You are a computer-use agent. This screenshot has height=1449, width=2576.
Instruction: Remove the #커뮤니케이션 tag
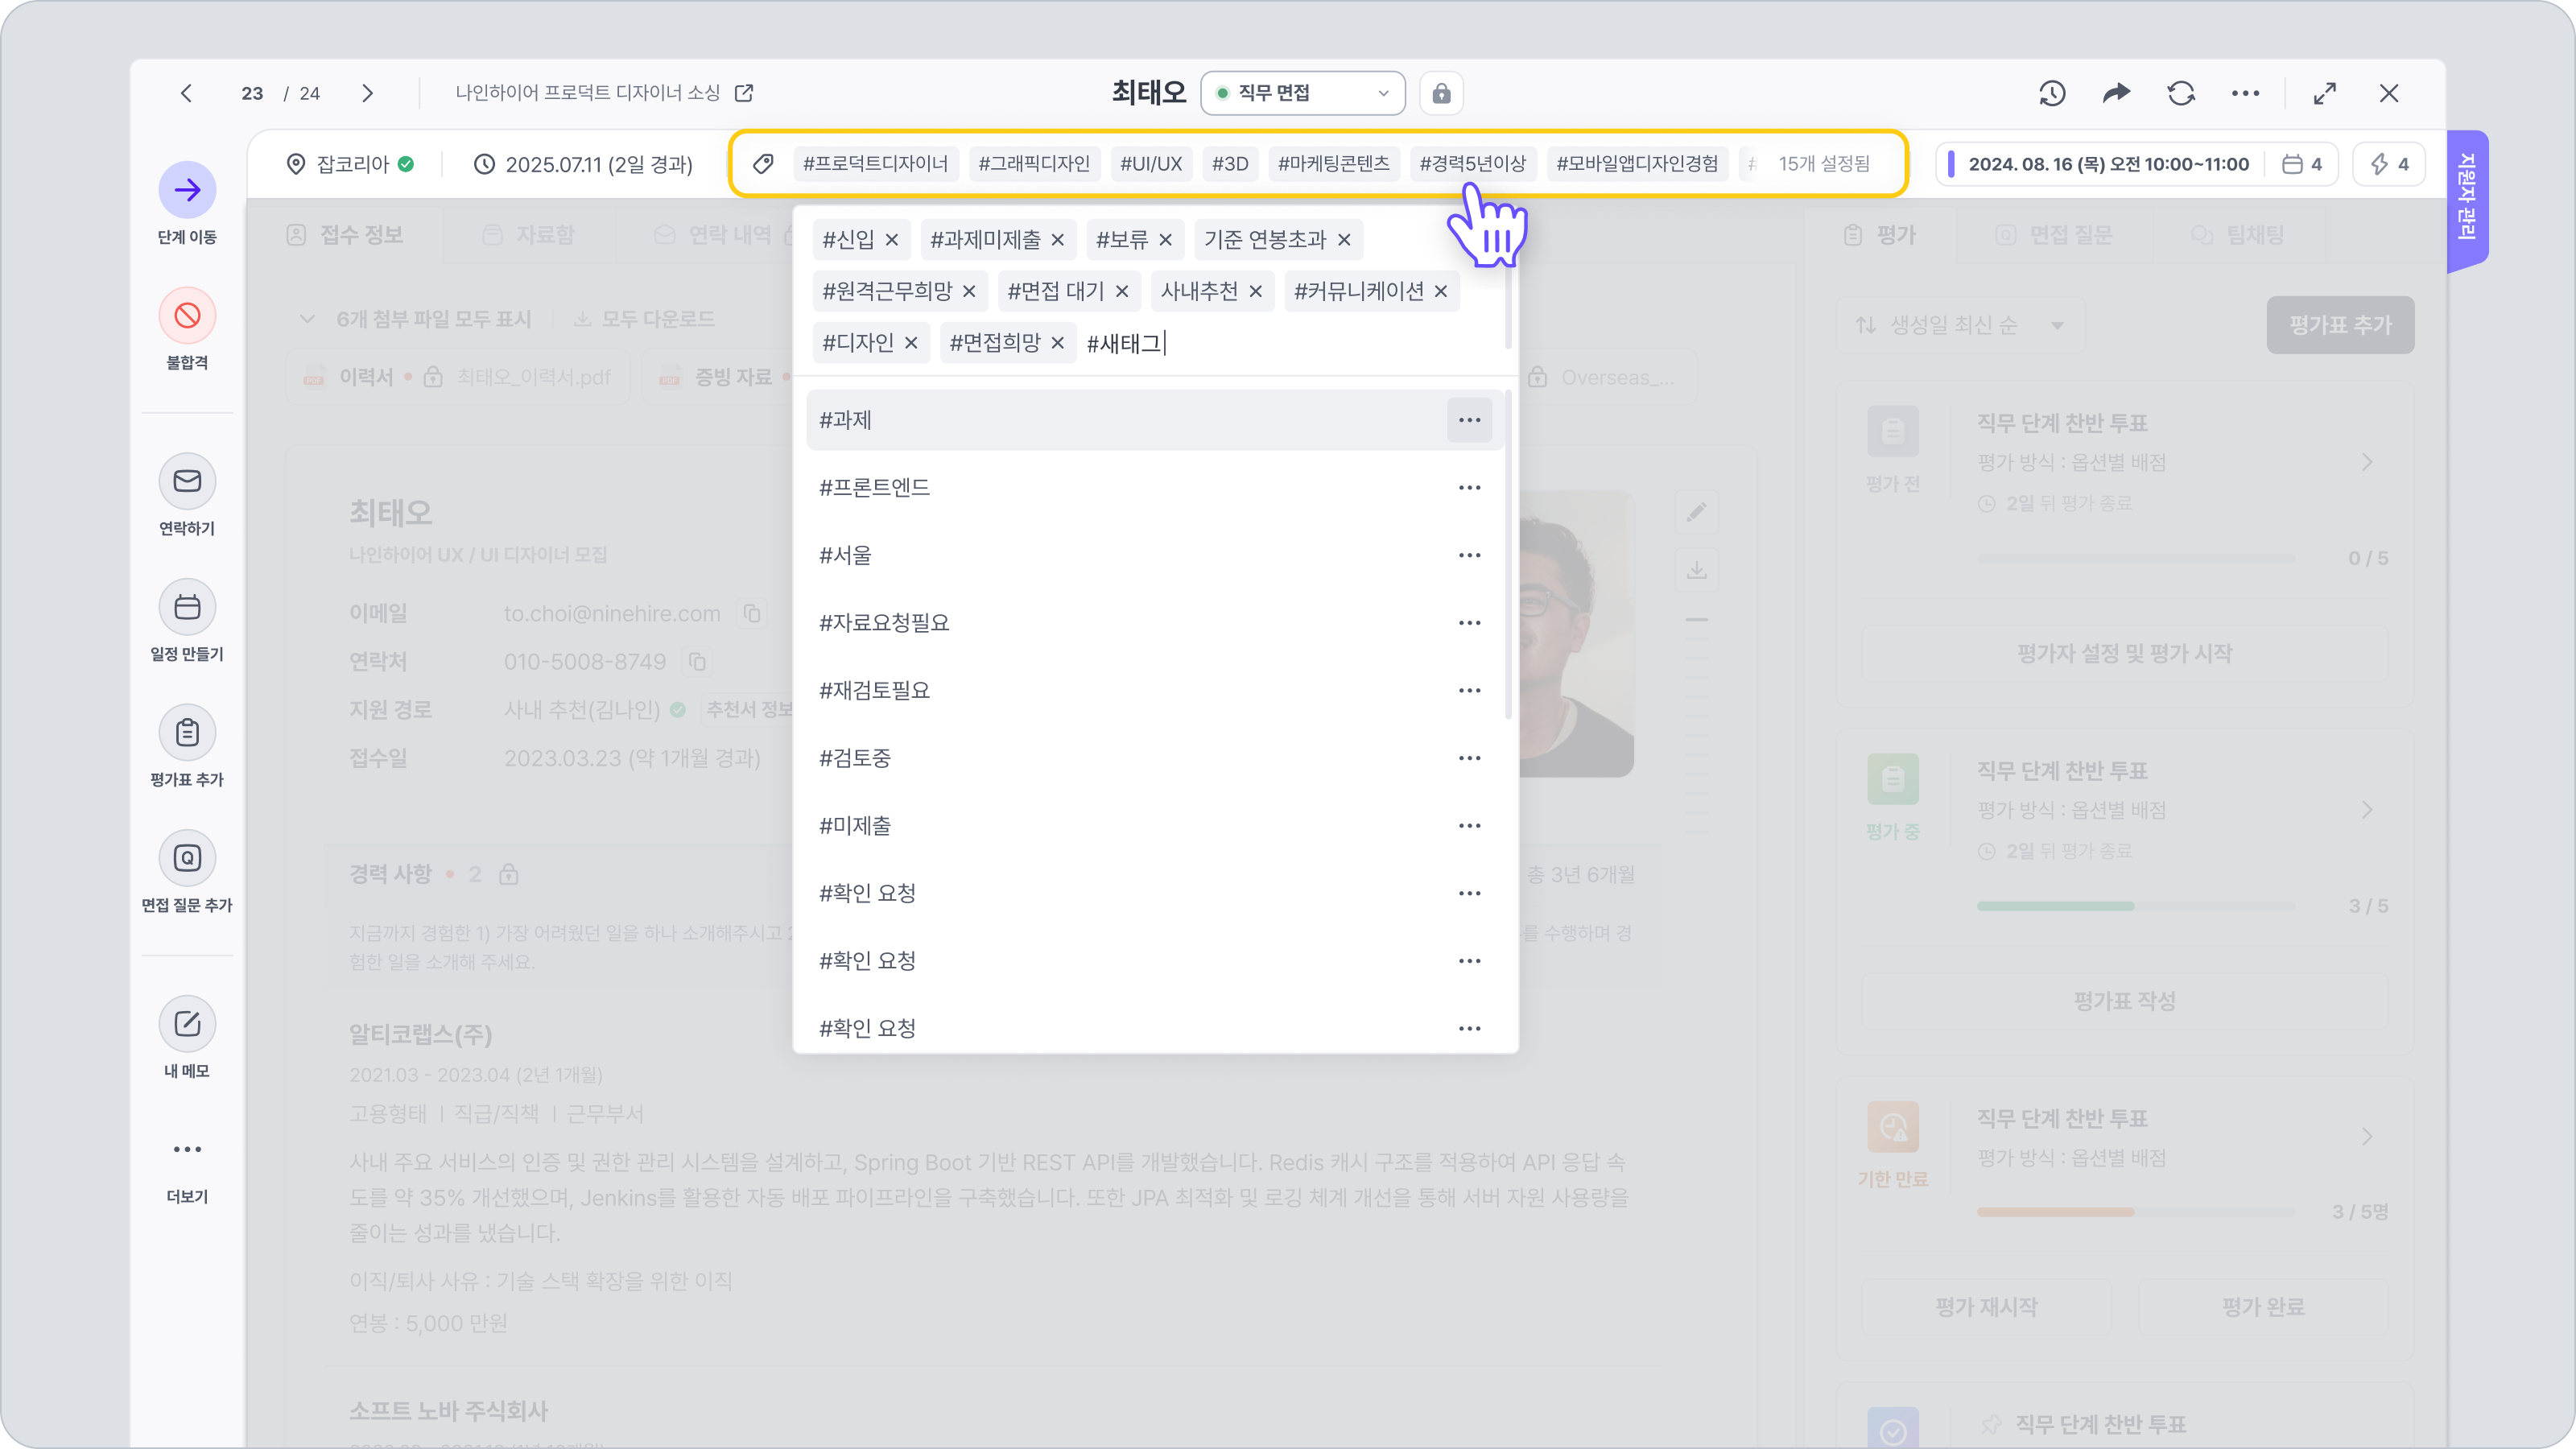click(x=1441, y=291)
